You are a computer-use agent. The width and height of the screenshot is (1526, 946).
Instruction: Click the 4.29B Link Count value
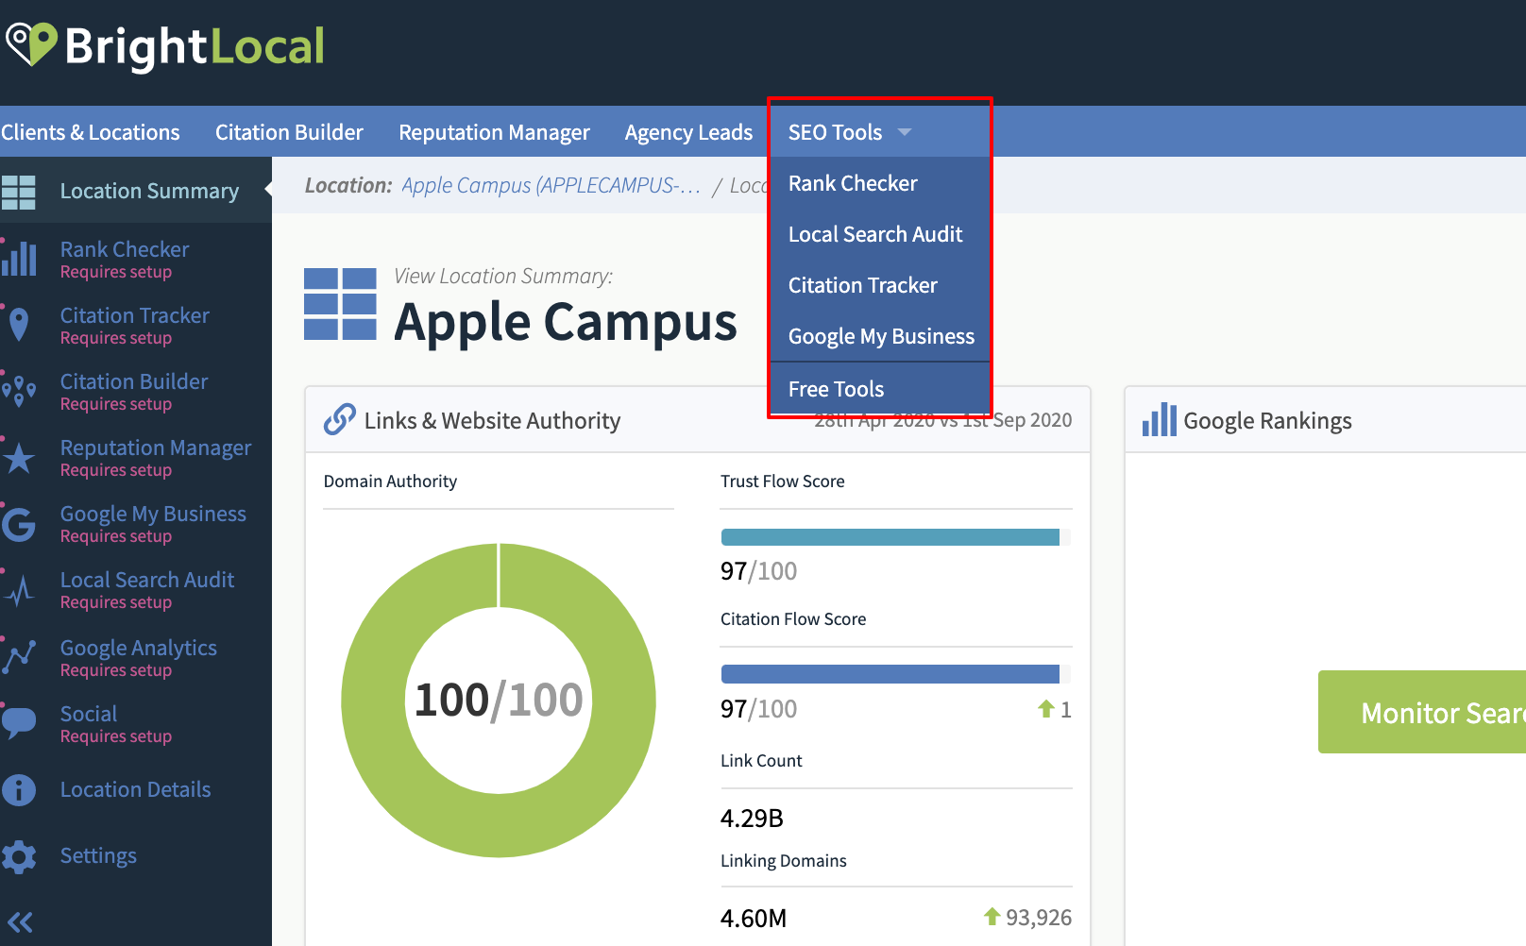pyautogui.click(x=752, y=818)
